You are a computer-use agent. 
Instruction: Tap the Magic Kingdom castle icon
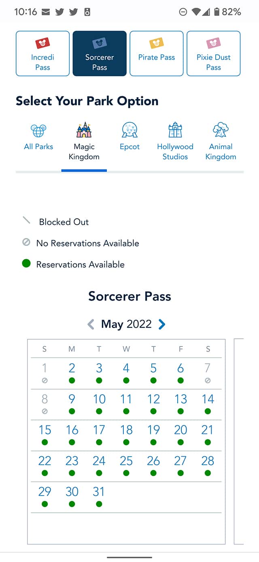pos(84,130)
